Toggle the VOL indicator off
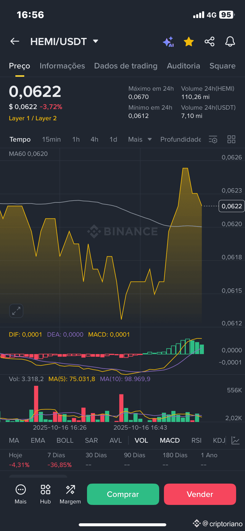 (141, 440)
